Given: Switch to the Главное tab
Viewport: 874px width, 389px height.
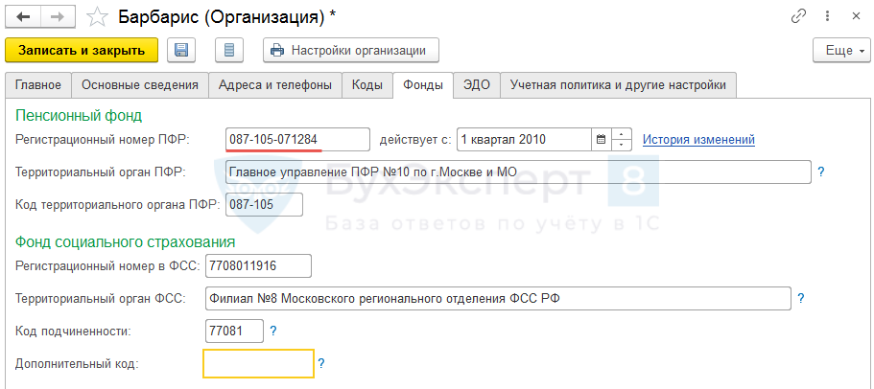Looking at the screenshot, I should click(x=38, y=85).
